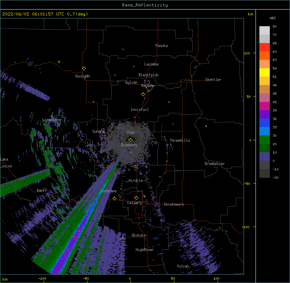The width and height of the screenshot is (290, 283).
Task: Click the yellow diamond marker below Cochrane
Action: [114, 198]
